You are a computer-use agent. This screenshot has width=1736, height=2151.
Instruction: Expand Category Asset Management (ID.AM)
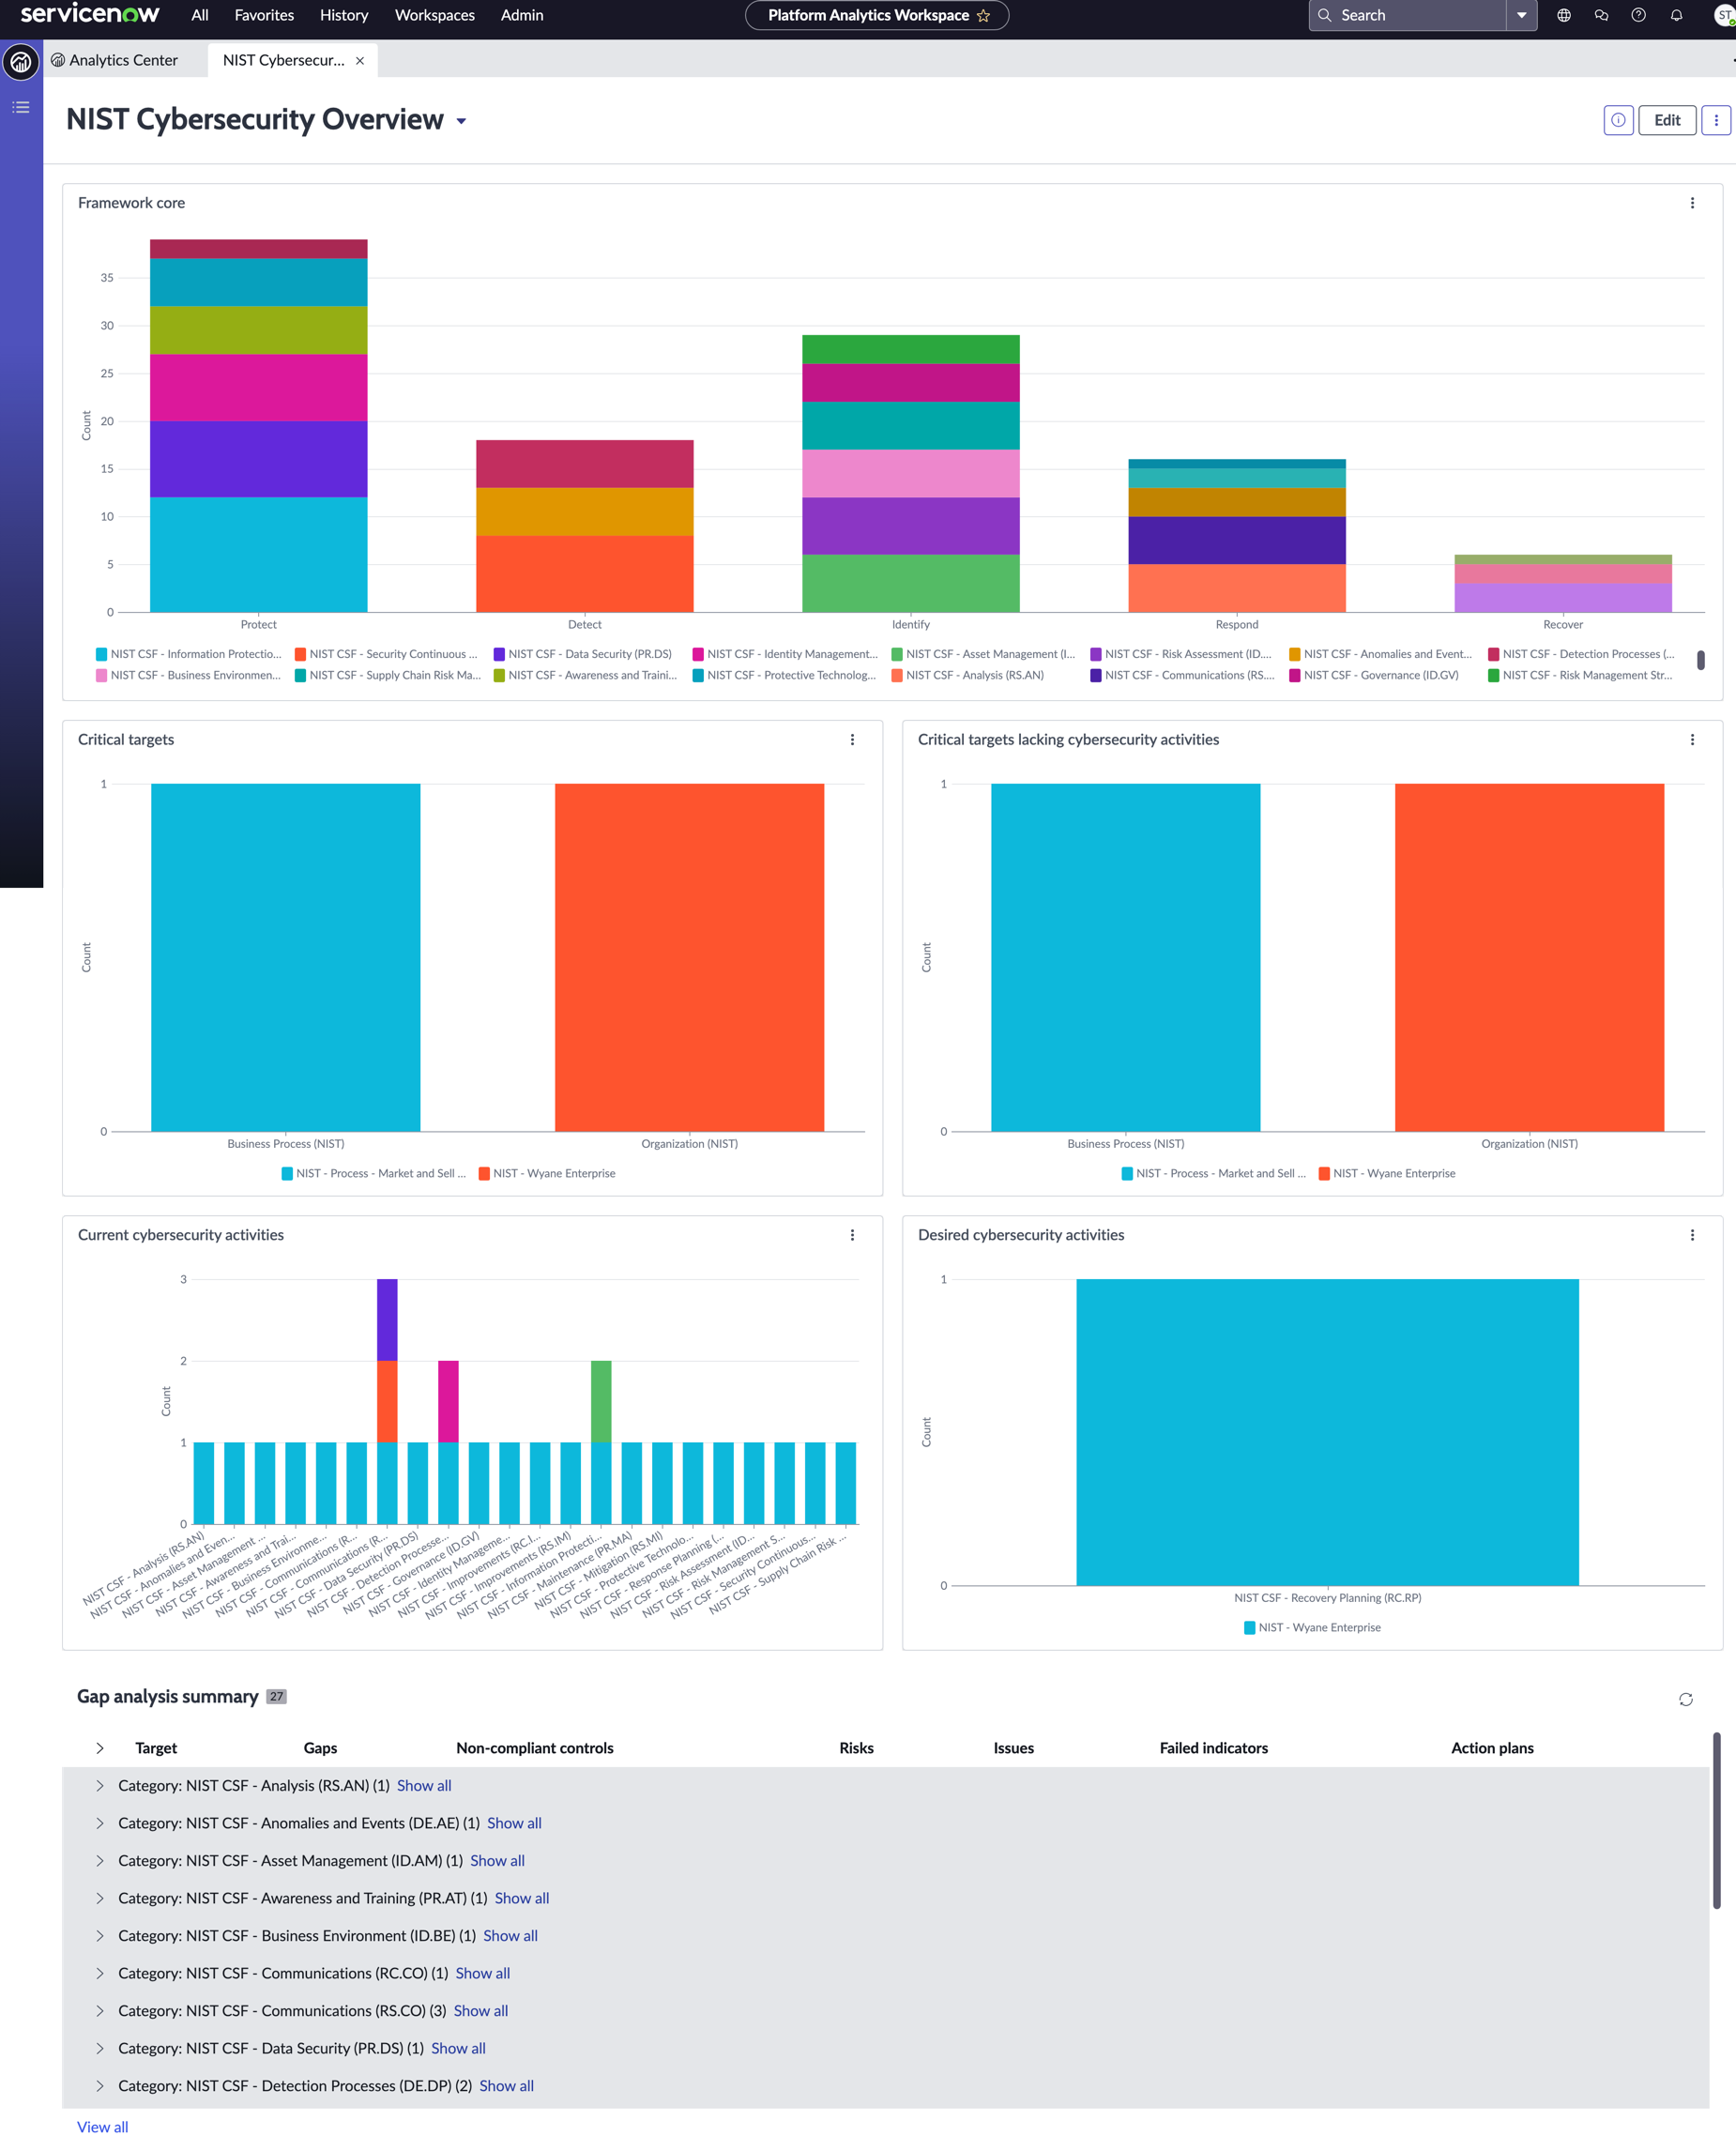[x=100, y=1860]
